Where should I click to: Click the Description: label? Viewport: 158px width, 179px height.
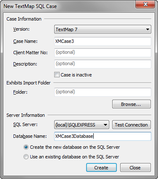(25, 64)
